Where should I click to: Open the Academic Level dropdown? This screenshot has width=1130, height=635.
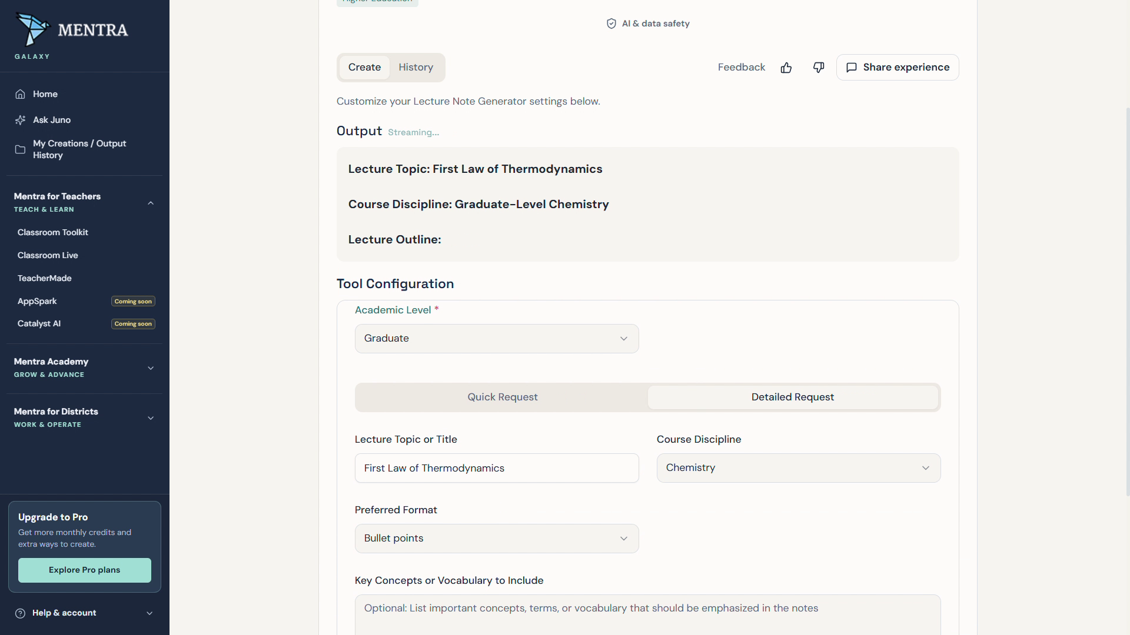pyautogui.click(x=497, y=339)
